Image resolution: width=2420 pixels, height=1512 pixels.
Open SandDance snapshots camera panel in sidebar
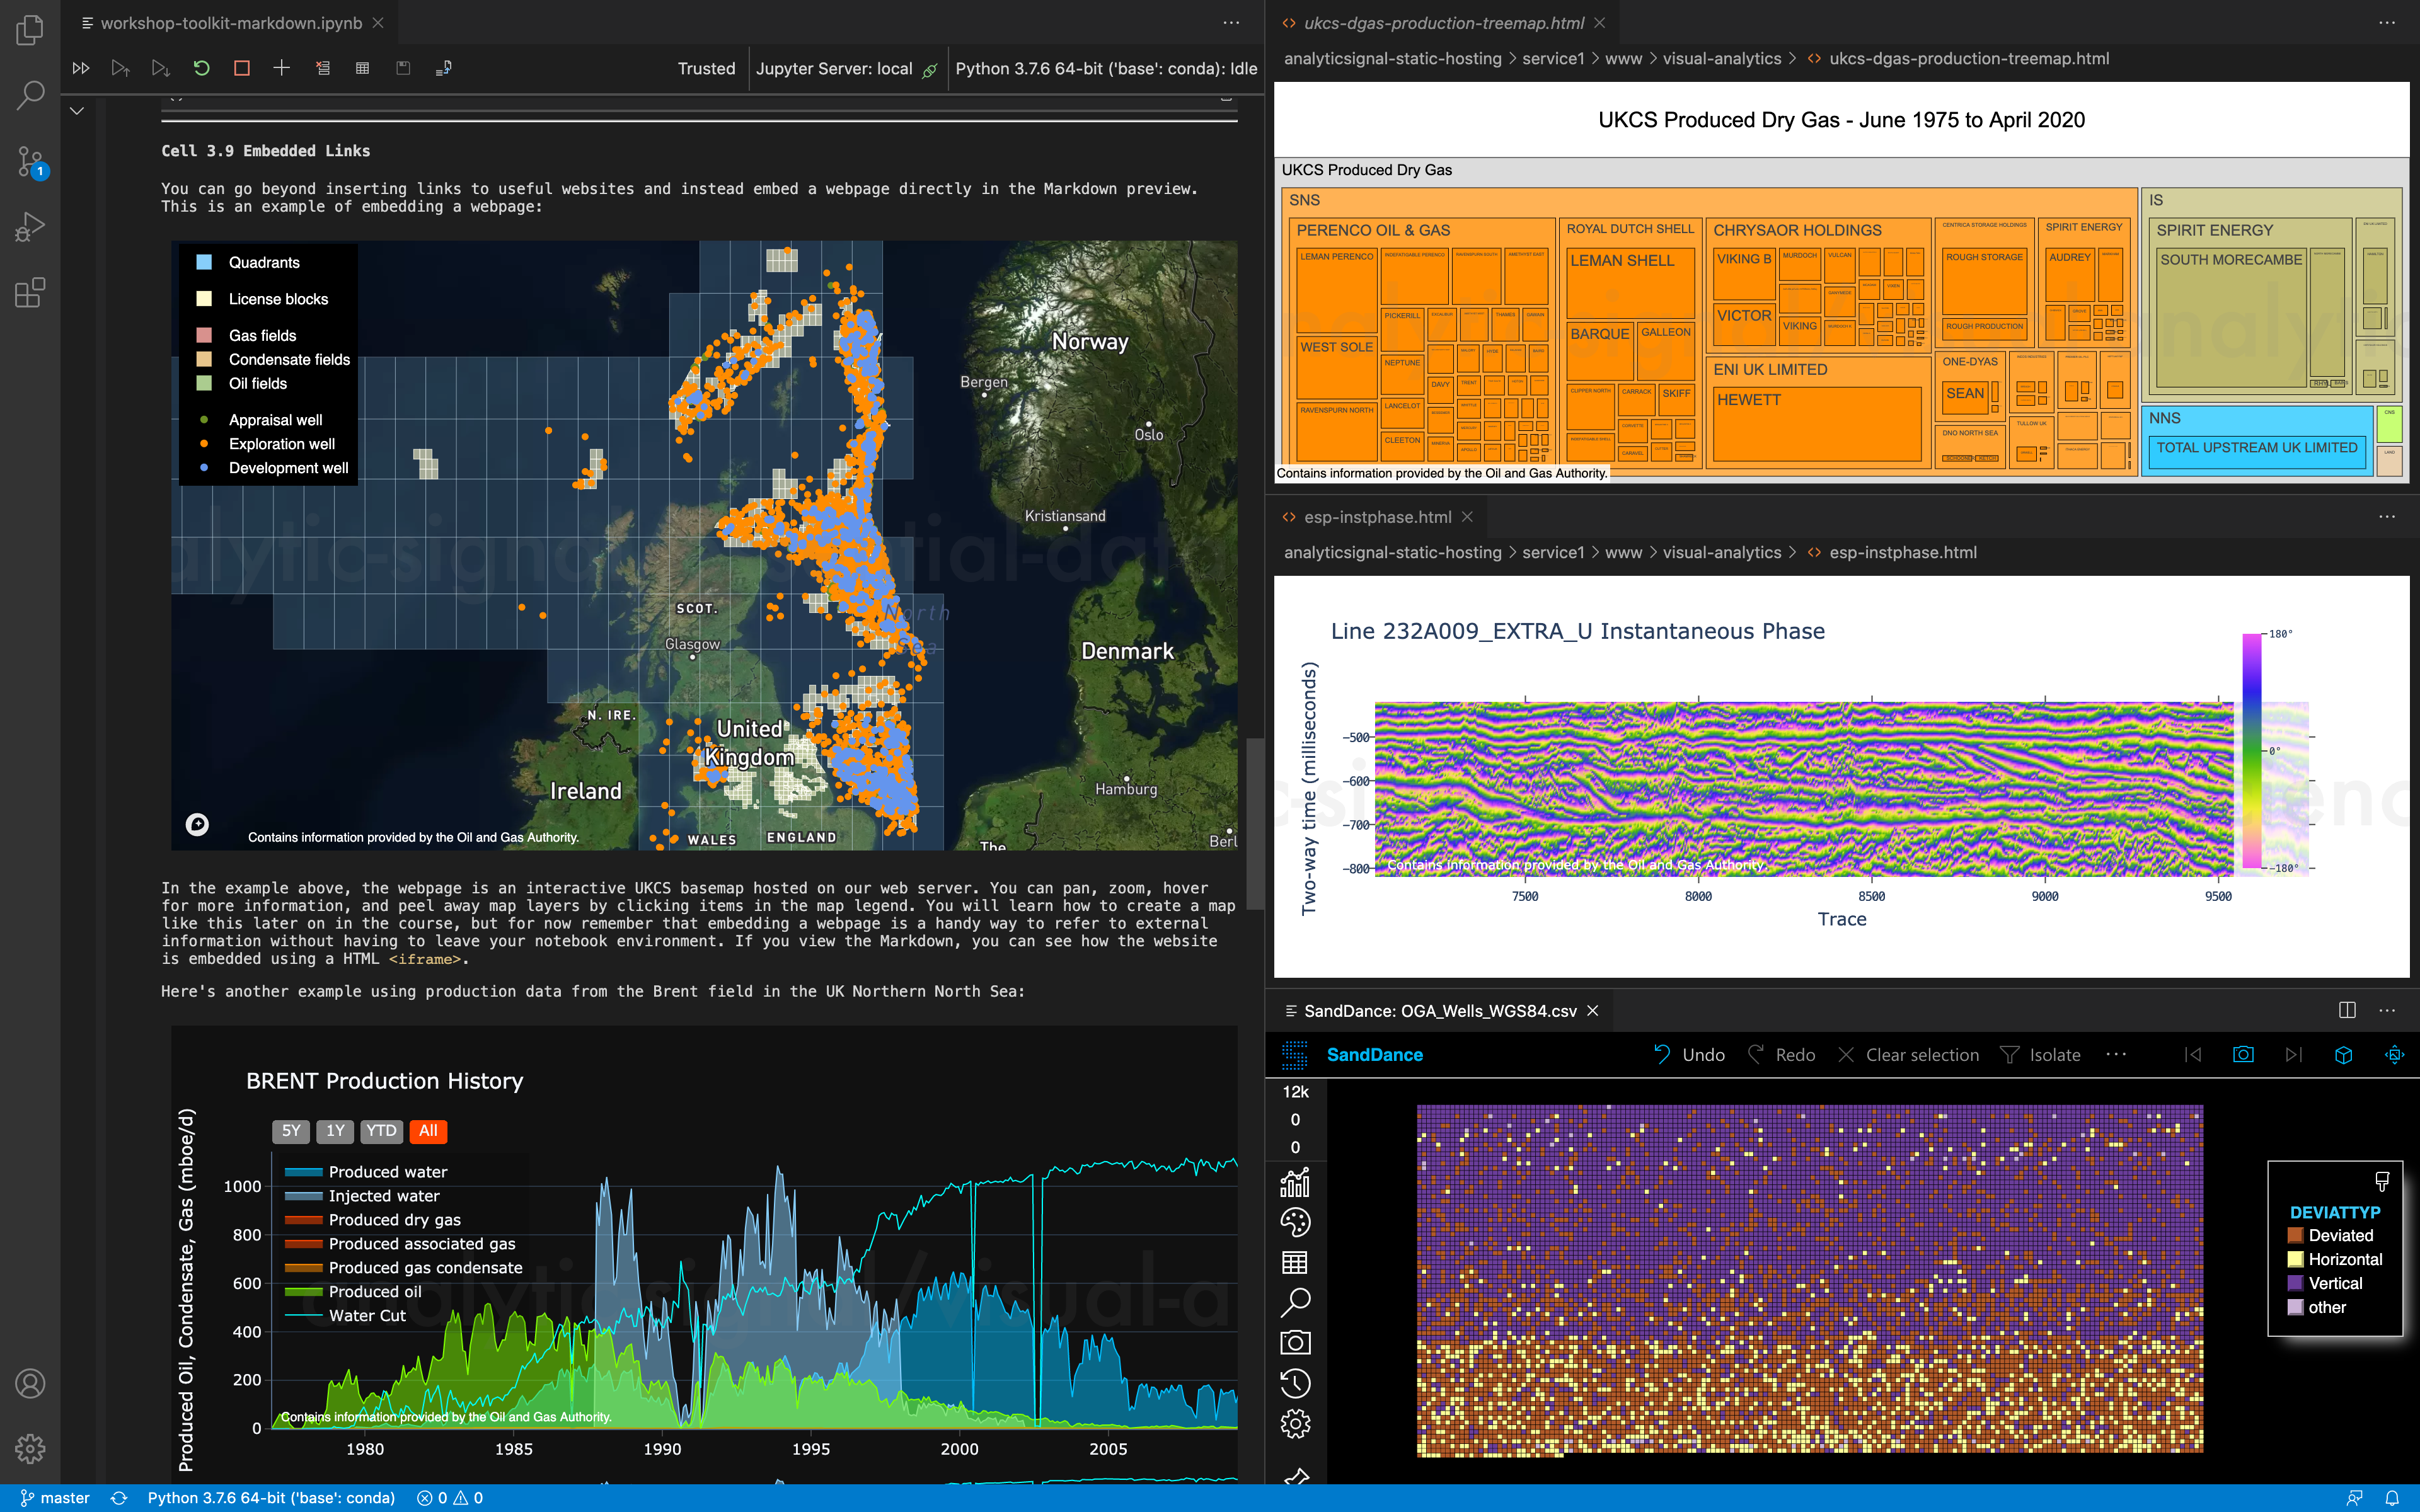tap(1295, 1343)
